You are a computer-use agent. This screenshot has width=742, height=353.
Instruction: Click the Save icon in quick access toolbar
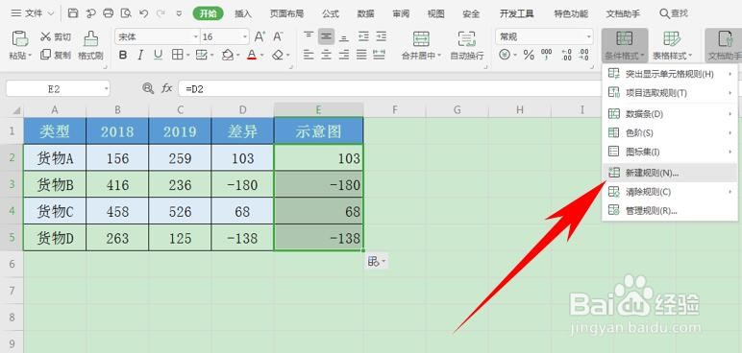(73, 13)
